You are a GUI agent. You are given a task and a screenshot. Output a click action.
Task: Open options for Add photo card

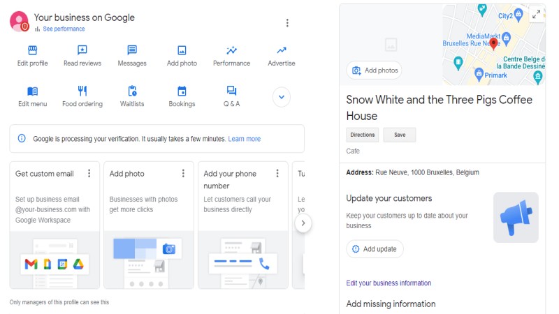point(183,173)
